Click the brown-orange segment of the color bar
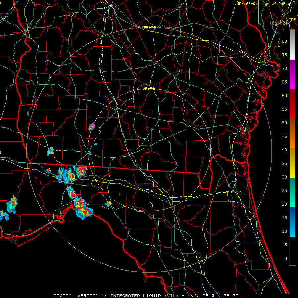The height and width of the screenshot is (298, 298). point(292,133)
